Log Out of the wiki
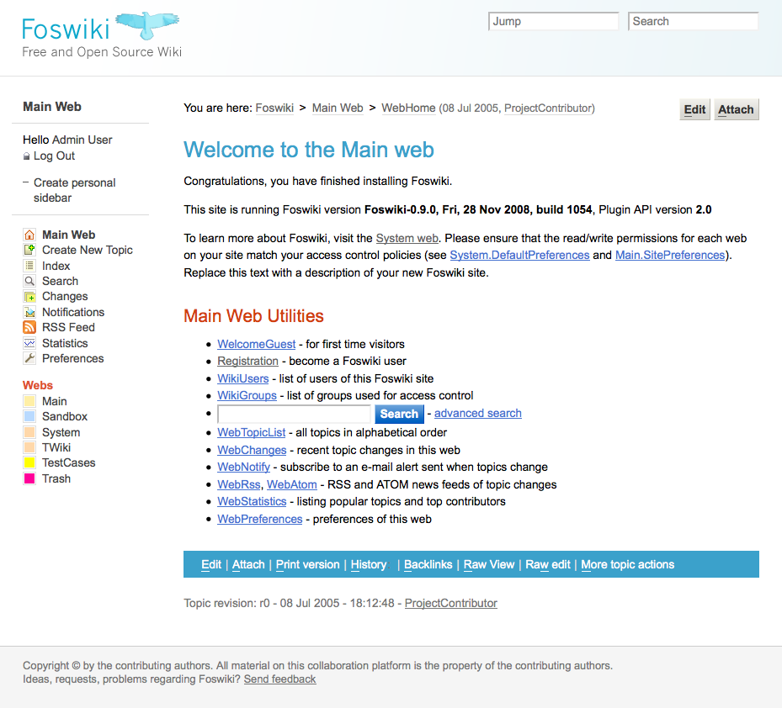This screenshot has height=708, width=782. click(x=55, y=156)
